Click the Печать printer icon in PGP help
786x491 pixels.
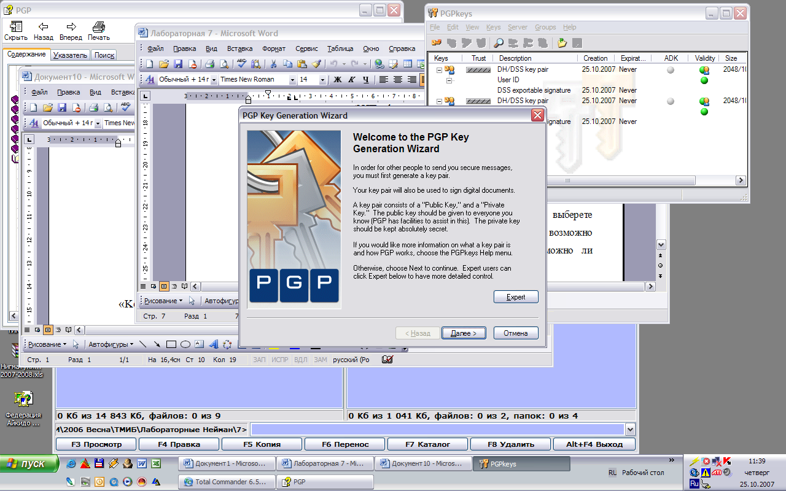[98, 31]
